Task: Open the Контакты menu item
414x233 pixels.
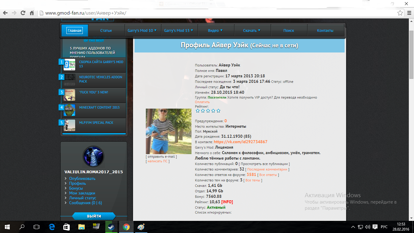Action: [x=325, y=30]
